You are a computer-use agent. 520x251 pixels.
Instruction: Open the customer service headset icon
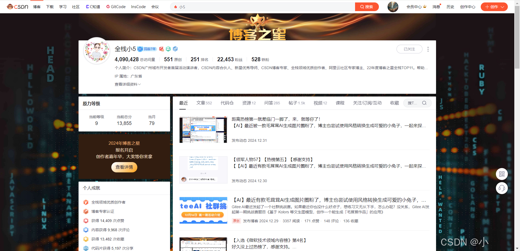click(502, 188)
